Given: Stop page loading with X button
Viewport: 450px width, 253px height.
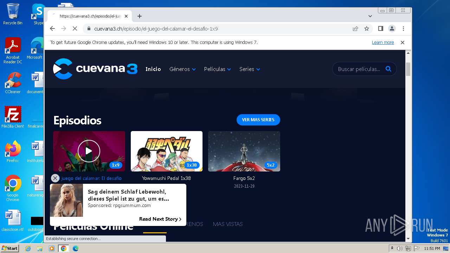Looking at the screenshot, I should [75, 29].
